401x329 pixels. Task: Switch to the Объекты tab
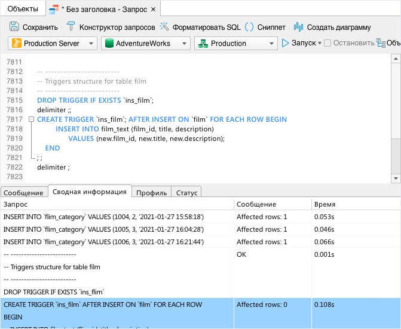pyautogui.click(x=23, y=10)
